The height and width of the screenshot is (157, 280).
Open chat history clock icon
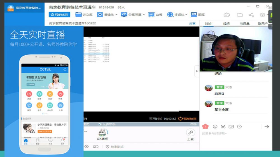239,127
